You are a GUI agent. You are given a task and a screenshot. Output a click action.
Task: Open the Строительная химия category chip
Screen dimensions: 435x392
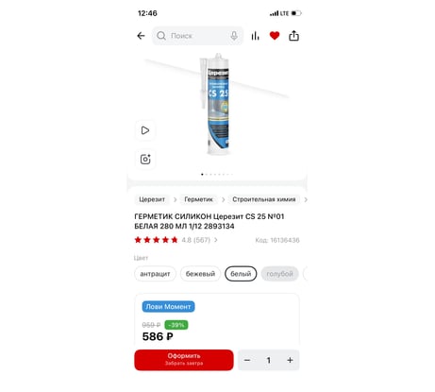[x=264, y=199]
